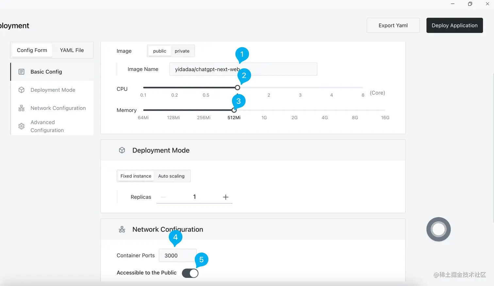The width and height of the screenshot is (494, 286).
Task: Click the Replicas count value field
Action: 194,197
